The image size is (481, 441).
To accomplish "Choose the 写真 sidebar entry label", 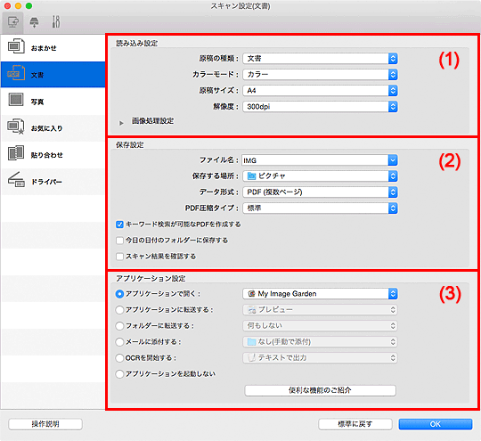I will [x=37, y=102].
